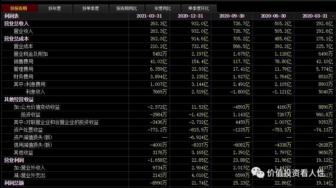Select the 投资收益 row label
The width and height of the screenshot is (336, 188).
pyautogui.click(x=30, y=115)
